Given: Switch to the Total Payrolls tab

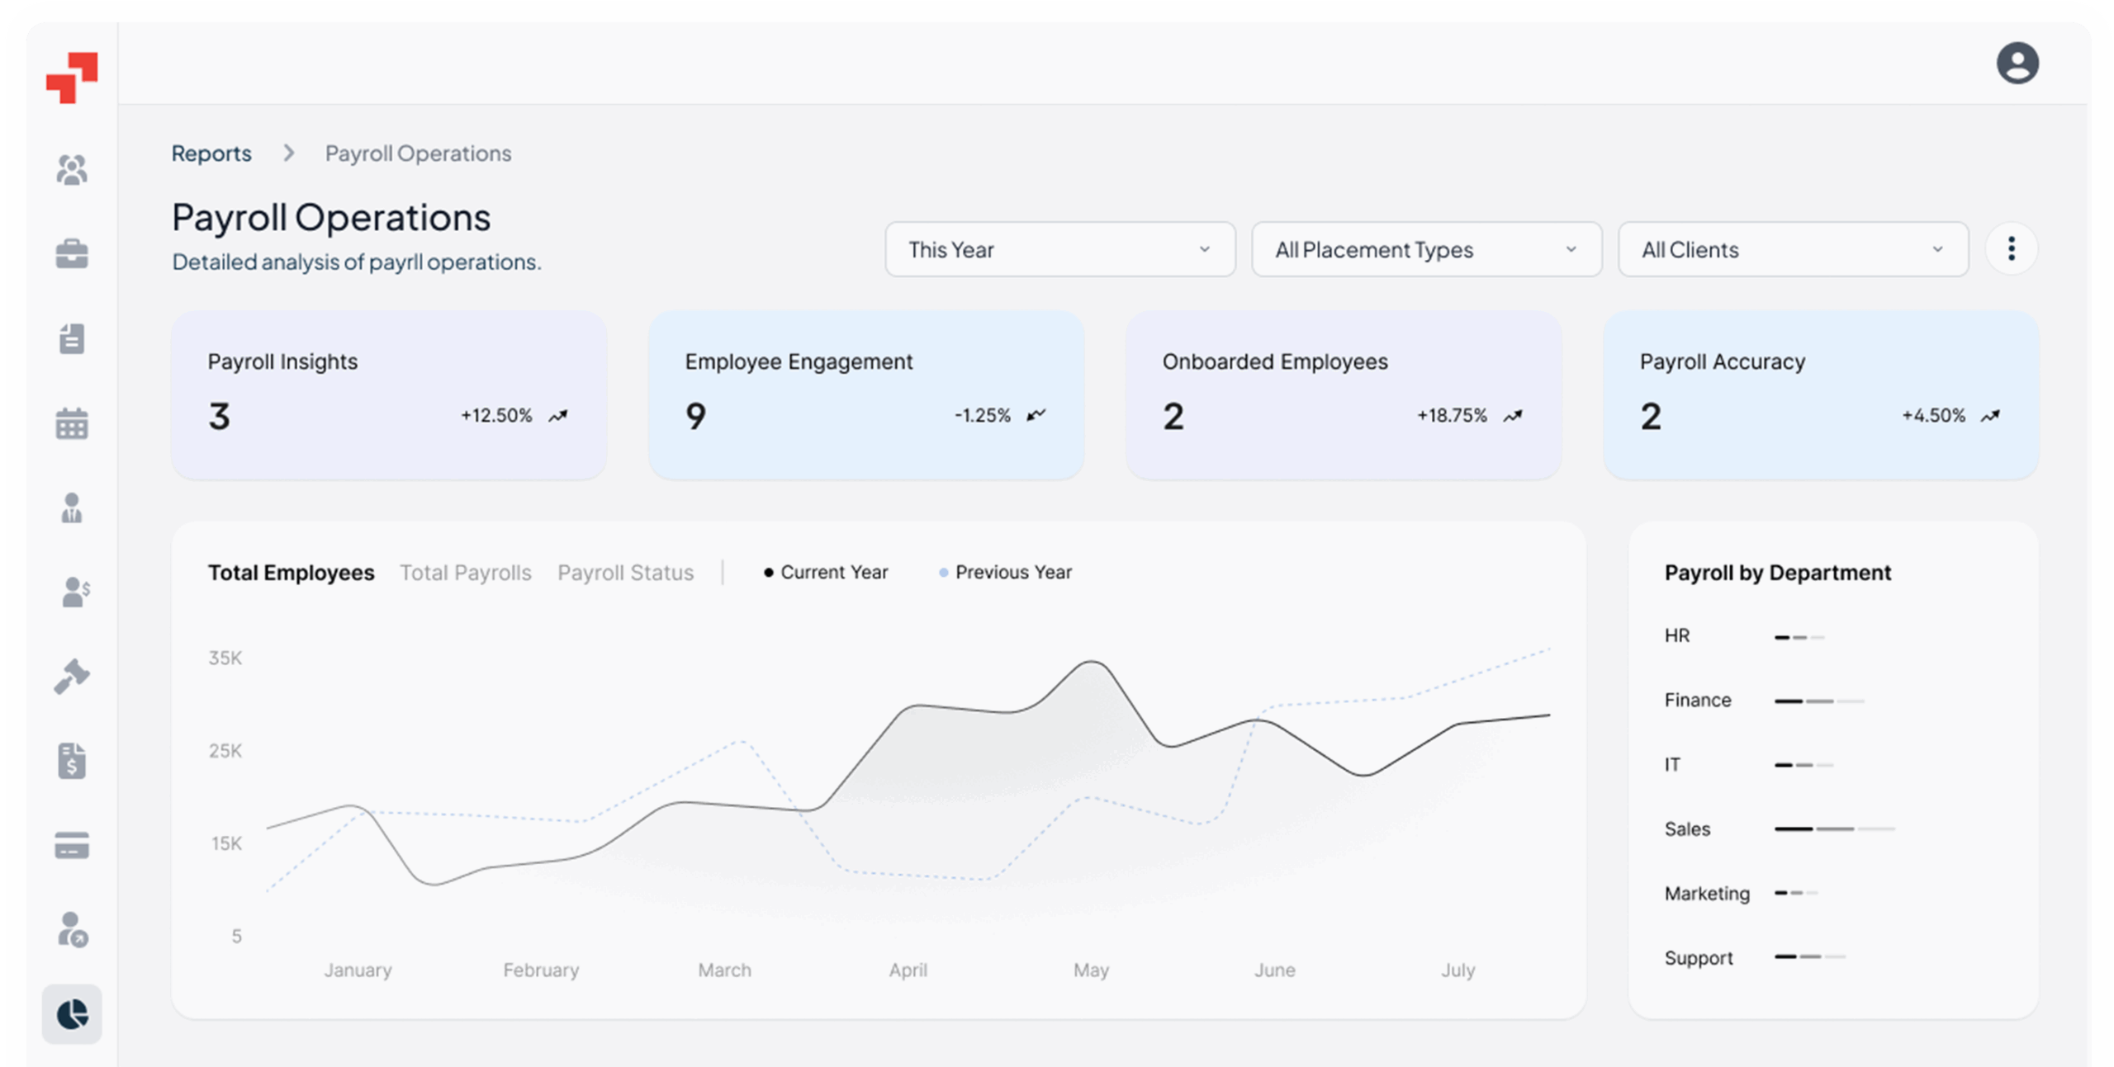Looking at the screenshot, I should coord(466,572).
